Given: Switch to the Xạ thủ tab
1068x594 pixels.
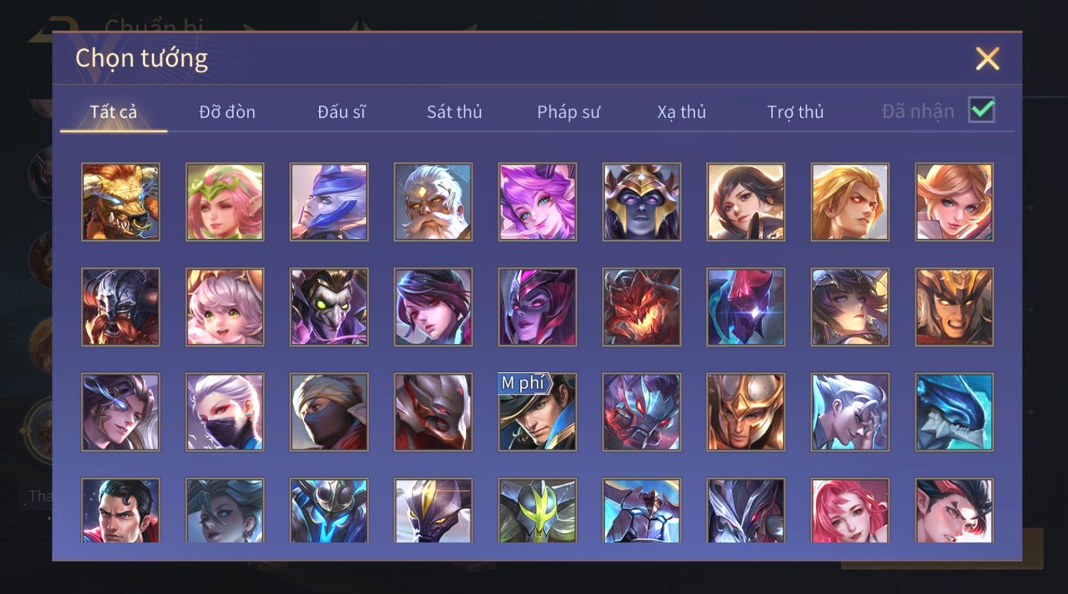Looking at the screenshot, I should point(682,112).
